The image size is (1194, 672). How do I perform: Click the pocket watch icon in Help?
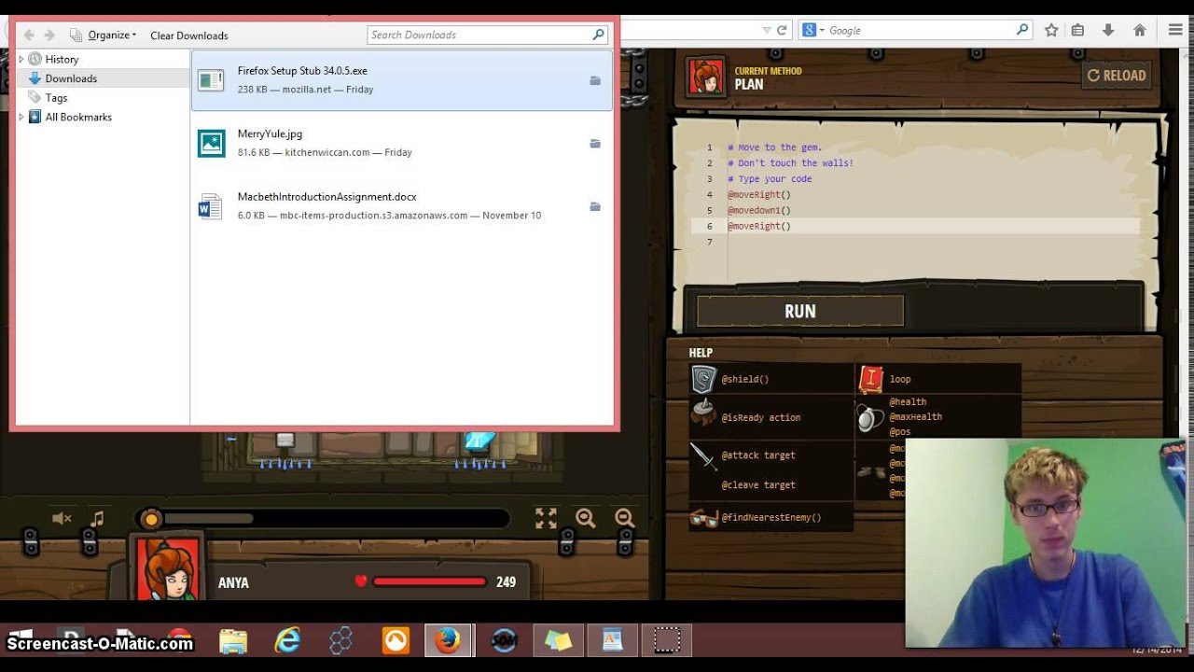click(x=870, y=418)
